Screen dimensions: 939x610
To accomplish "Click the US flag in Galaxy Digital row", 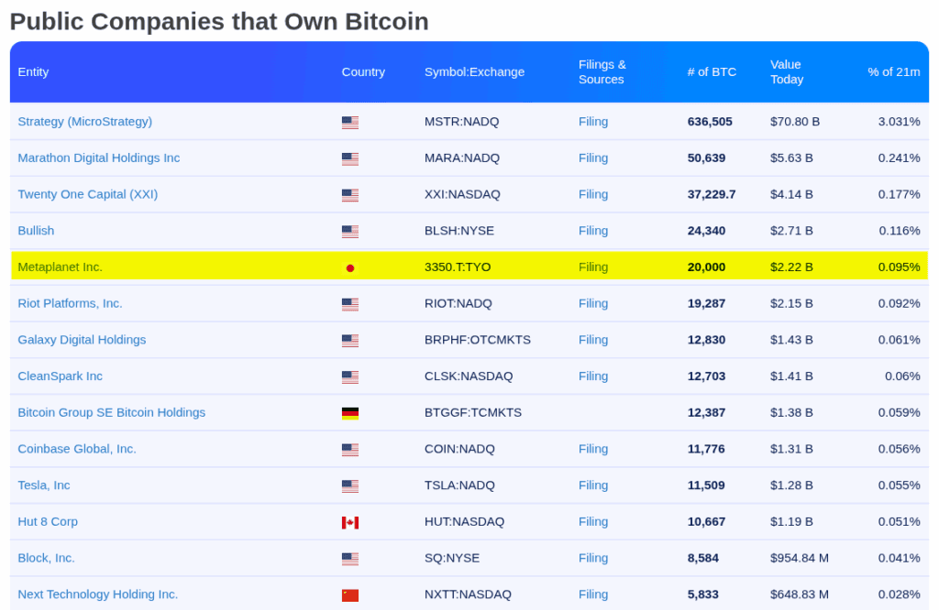I will 350,341.
